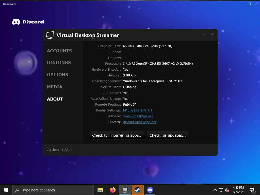Click the search magnifier icon in taskbar
The width and height of the screenshot is (260, 195).
pyautogui.click(x=18, y=190)
